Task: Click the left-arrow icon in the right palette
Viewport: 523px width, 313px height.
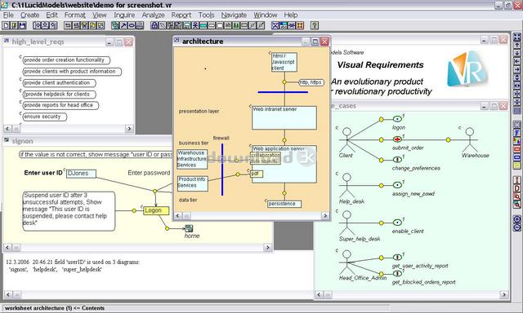Action: 516,61
